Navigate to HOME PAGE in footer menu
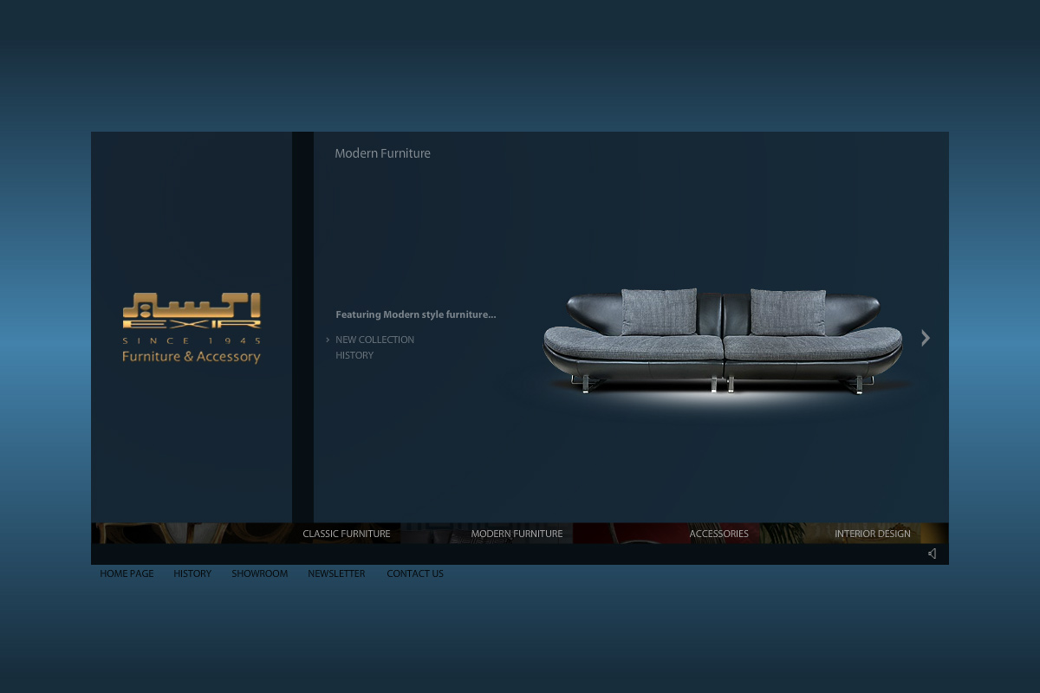The image size is (1040, 693). (127, 573)
